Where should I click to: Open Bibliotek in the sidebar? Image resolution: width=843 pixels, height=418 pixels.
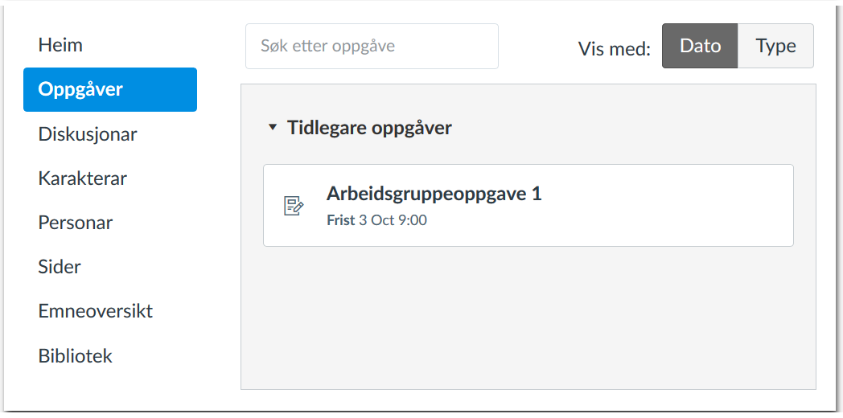tap(75, 355)
